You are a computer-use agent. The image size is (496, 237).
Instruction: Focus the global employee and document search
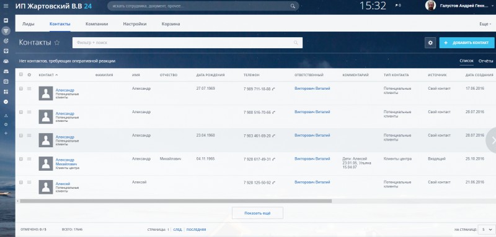[x=203, y=6]
